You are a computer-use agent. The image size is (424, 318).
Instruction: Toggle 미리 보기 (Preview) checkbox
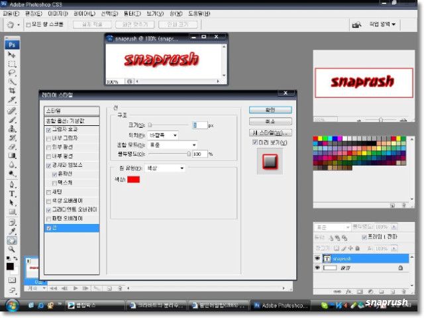pyautogui.click(x=254, y=142)
